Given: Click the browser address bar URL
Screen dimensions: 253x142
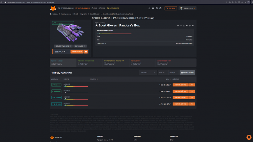Looking at the screenshot, I should coord(31,2).
